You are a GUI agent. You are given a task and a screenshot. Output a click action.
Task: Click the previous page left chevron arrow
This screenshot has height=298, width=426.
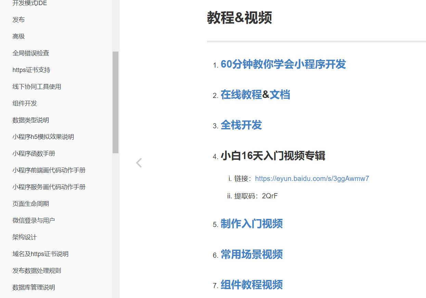pos(139,163)
